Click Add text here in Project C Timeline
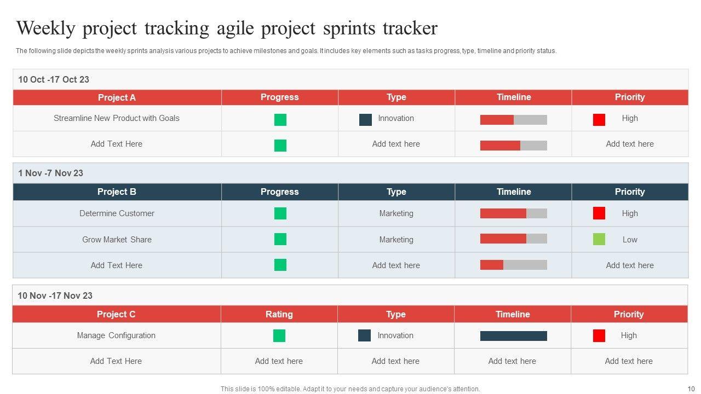 (512, 361)
